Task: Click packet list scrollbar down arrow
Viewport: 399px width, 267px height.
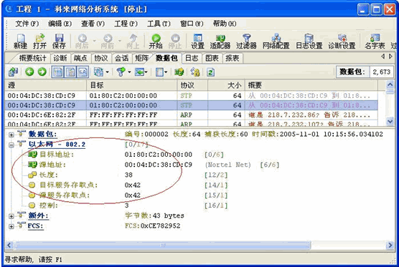Action: 390,122
